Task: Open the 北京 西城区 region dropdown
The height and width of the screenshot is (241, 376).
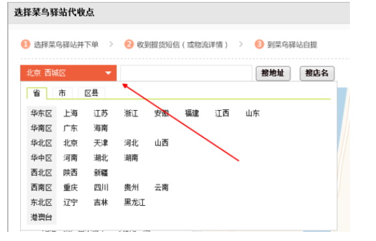Action: (x=69, y=73)
